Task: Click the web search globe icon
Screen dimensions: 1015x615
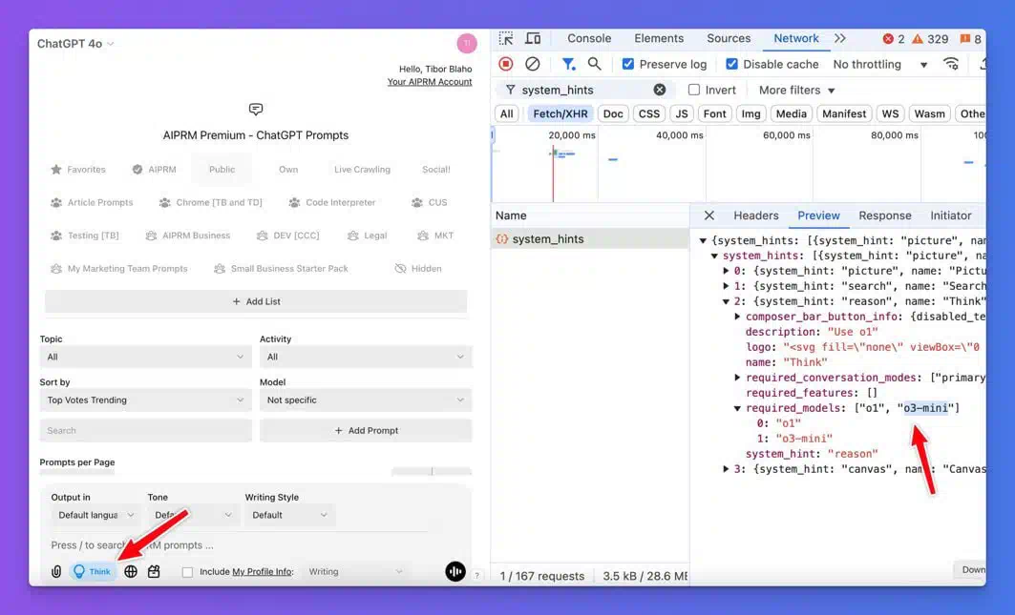Action: pos(131,572)
